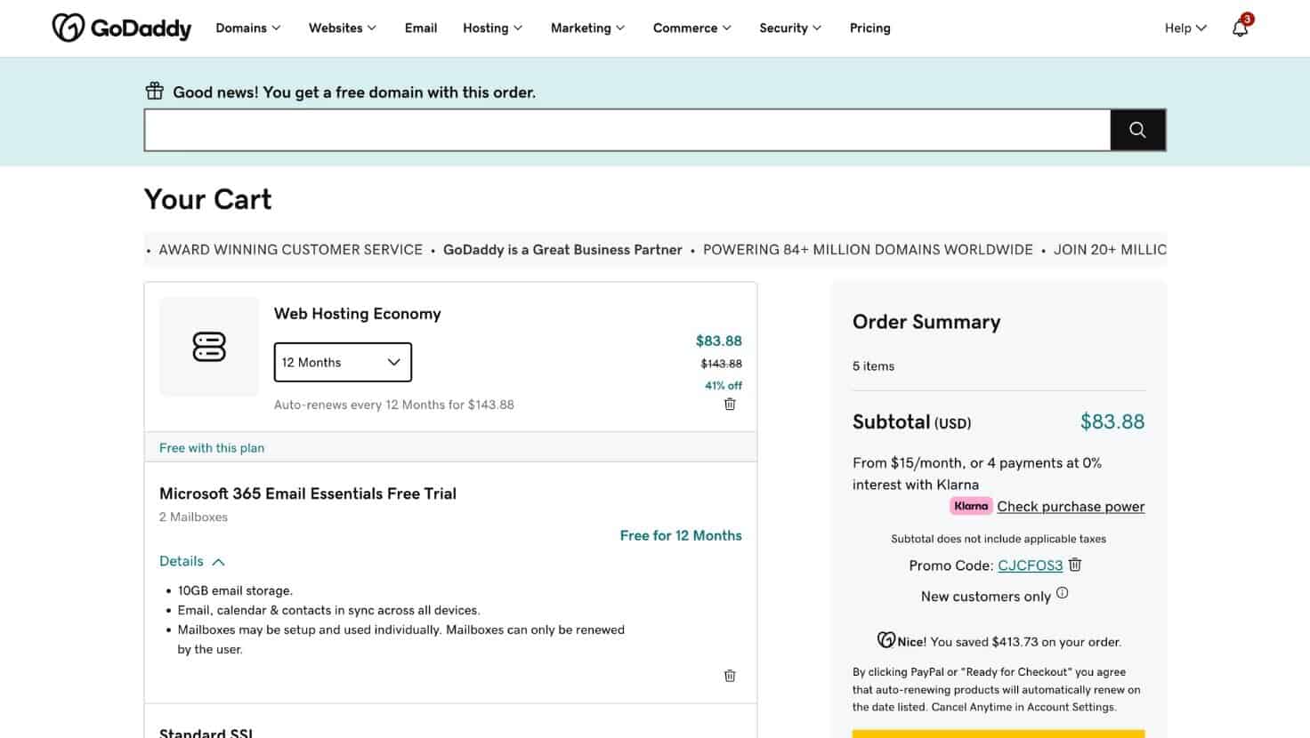Expand the Hosting menu

pyautogui.click(x=493, y=28)
